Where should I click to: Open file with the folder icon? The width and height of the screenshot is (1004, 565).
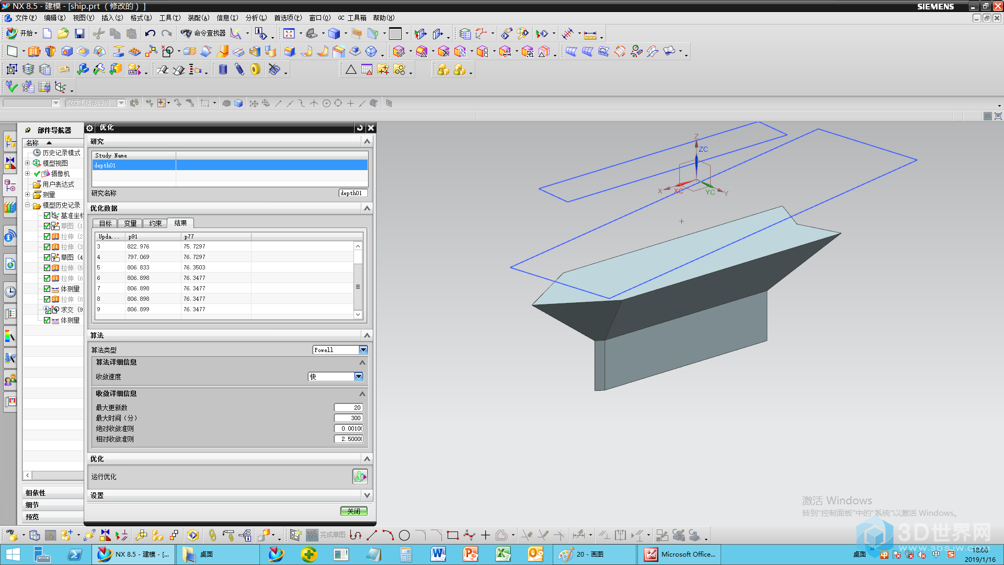63,34
